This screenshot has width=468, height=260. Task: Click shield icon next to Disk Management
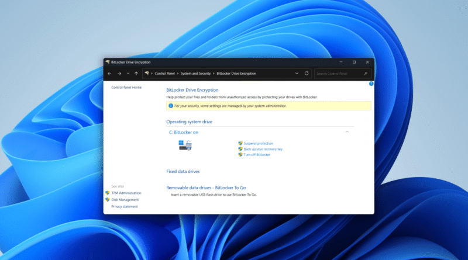click(108, 200)
